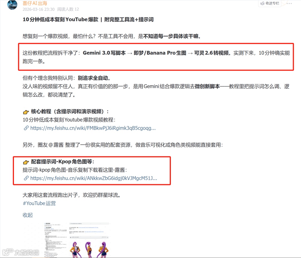Viewport: 301px width, 258px height.
Task: Open the feishu wiki ANkkwZbG6idgj0kVJMgcM51J link
Action: [94, 178]
